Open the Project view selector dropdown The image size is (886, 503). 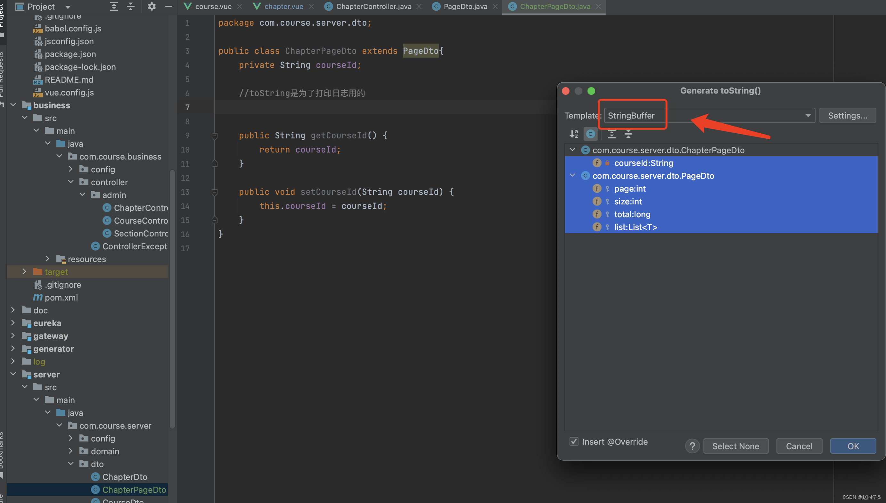click(68, 6)
